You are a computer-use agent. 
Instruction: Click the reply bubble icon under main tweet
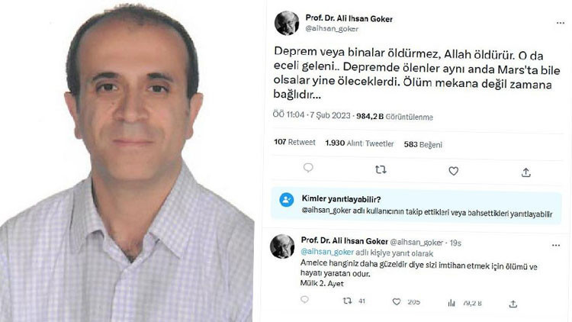[x=308, y=168]
